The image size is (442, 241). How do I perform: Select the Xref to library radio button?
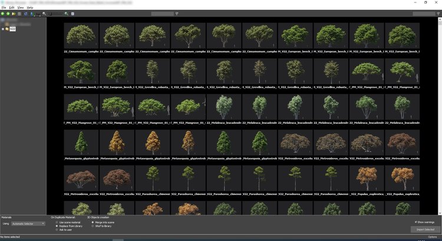93,226
